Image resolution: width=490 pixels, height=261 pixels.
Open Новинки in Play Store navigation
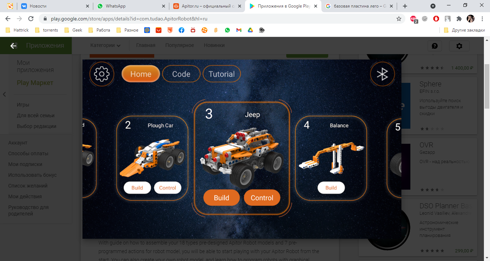pos(214,45)
